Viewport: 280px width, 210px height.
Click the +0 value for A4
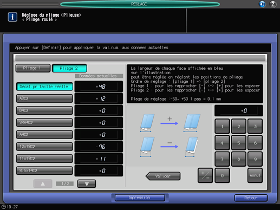[99, 135]
